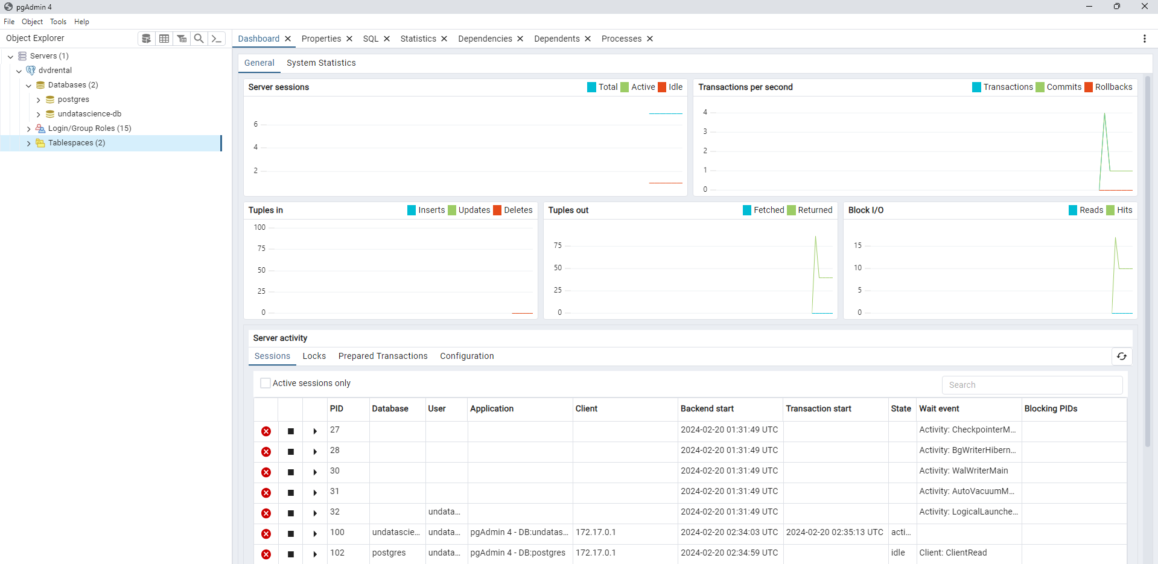Click the dvdrental server elephant icon
Screen dimensions: 1158x564
(x=31, y=71)
